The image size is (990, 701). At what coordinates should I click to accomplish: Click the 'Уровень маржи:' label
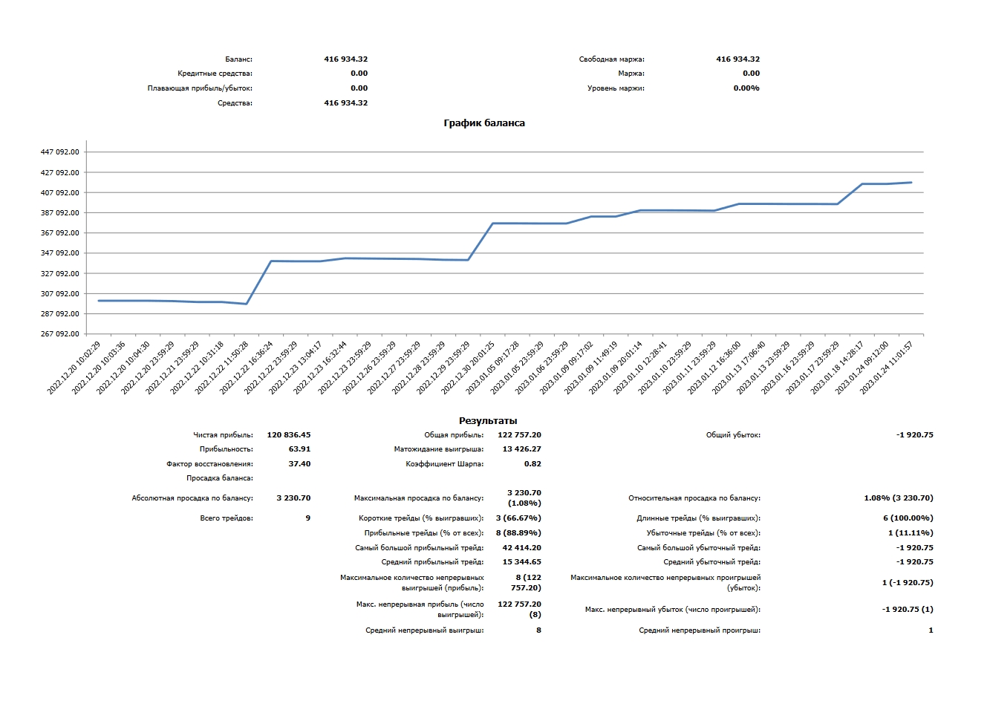[x=616, y=88]
